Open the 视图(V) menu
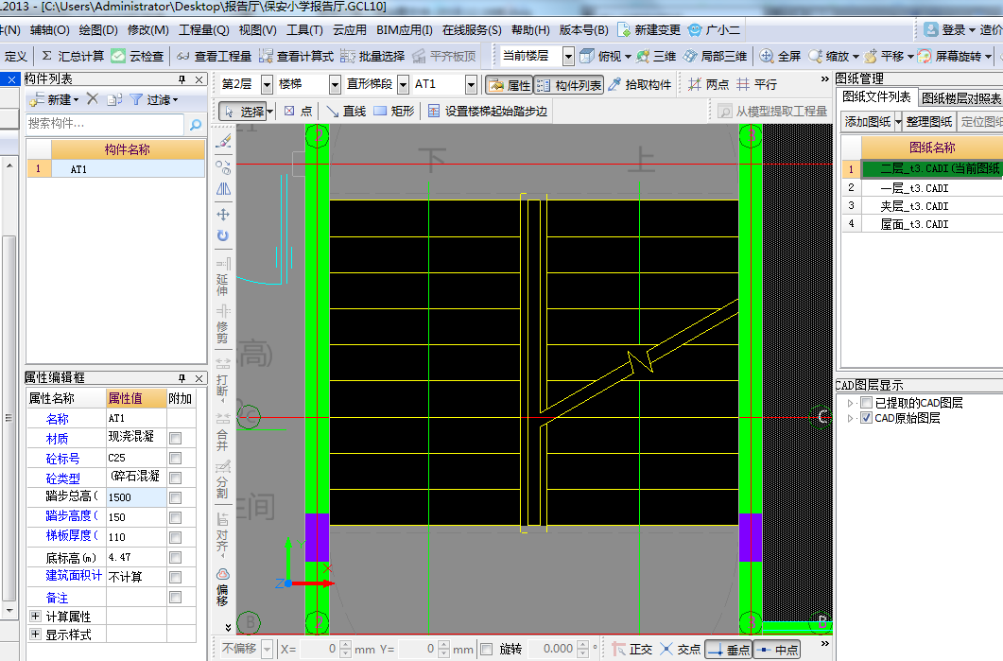 point(258,30)
